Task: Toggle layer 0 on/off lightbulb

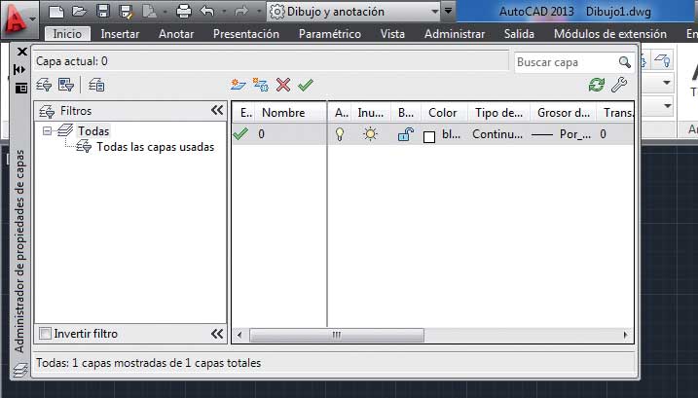Action: coord(340,135)
